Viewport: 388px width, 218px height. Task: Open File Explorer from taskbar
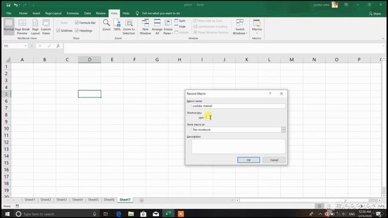131,214
